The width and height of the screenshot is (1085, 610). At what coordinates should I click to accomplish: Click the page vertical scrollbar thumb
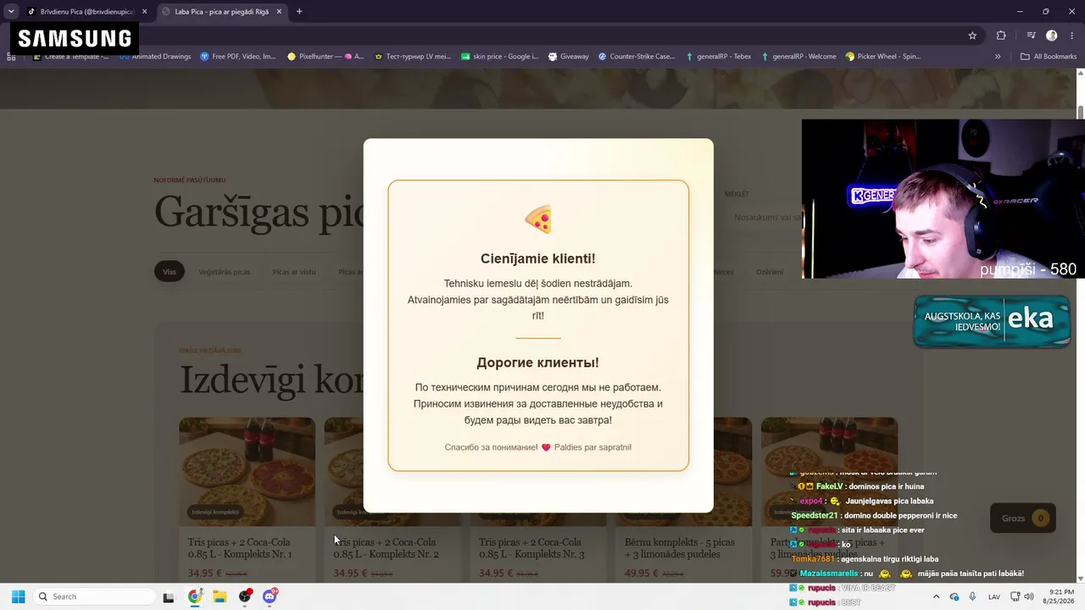click(1081, 113)
